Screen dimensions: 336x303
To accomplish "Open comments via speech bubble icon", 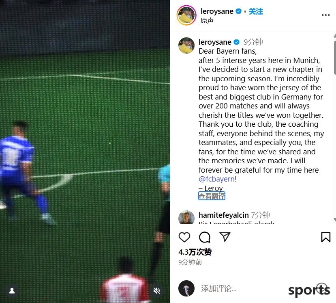I will 205,237.
